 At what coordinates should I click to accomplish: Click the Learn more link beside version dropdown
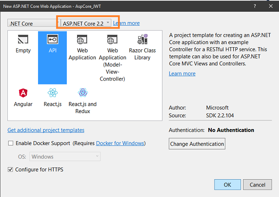point(127,23)
